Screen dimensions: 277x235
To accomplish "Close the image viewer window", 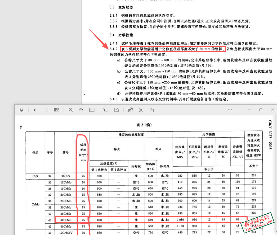I will coord(272,110).
